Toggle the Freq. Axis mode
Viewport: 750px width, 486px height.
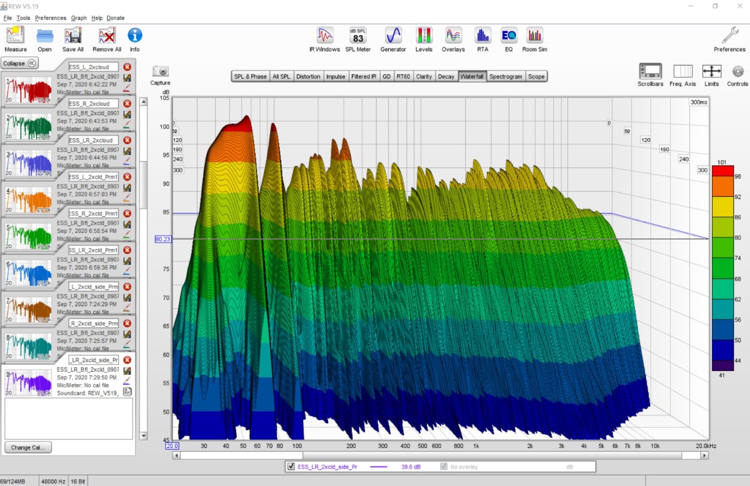pyautogui.click(x=682, y=72)
